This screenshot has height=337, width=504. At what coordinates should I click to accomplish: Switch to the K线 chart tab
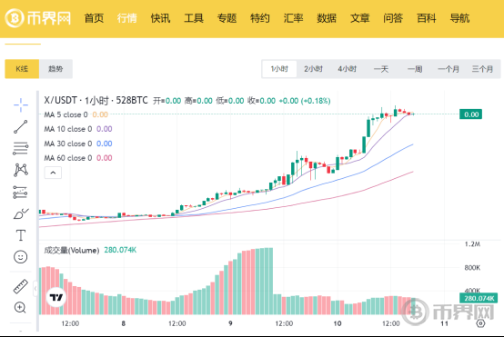pos(22,69)
